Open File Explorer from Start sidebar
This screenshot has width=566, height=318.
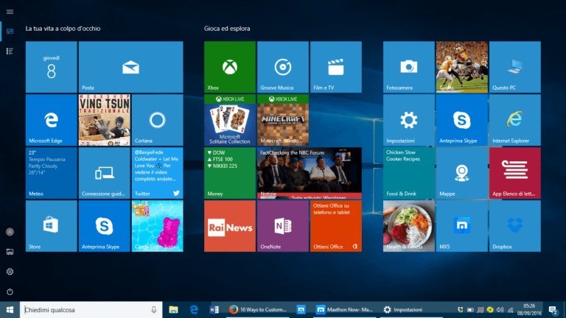pos(10,252)
